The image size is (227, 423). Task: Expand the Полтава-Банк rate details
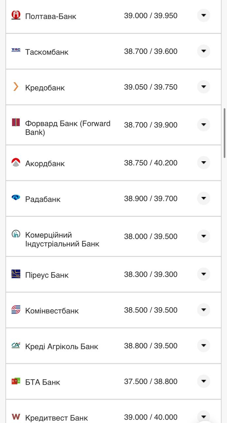coord(204,16)
